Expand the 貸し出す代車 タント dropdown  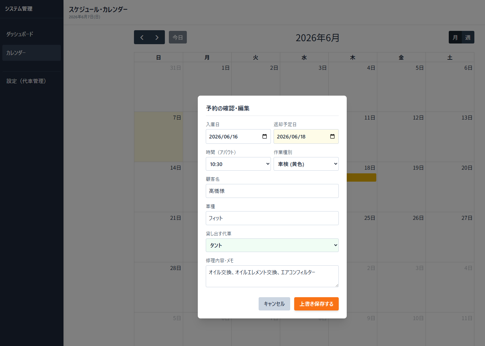272,245
